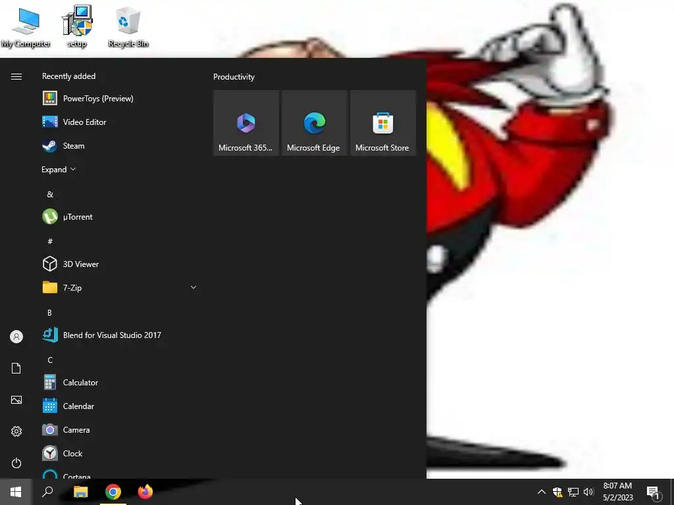Open the 7-Zip folder entry
The image size is (674, 505).
120,287
